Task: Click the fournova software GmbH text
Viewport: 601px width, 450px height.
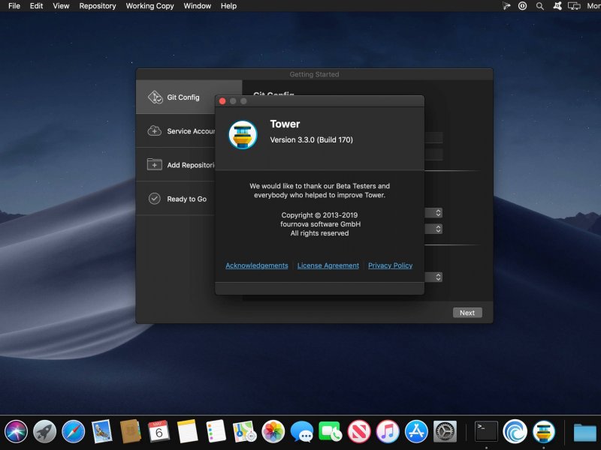Action: click(321, 223)
